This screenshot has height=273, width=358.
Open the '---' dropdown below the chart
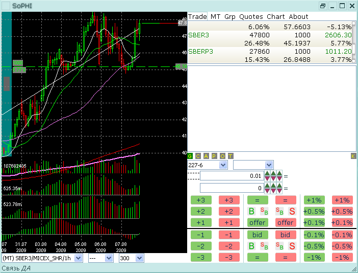click(x=109, y=258)
